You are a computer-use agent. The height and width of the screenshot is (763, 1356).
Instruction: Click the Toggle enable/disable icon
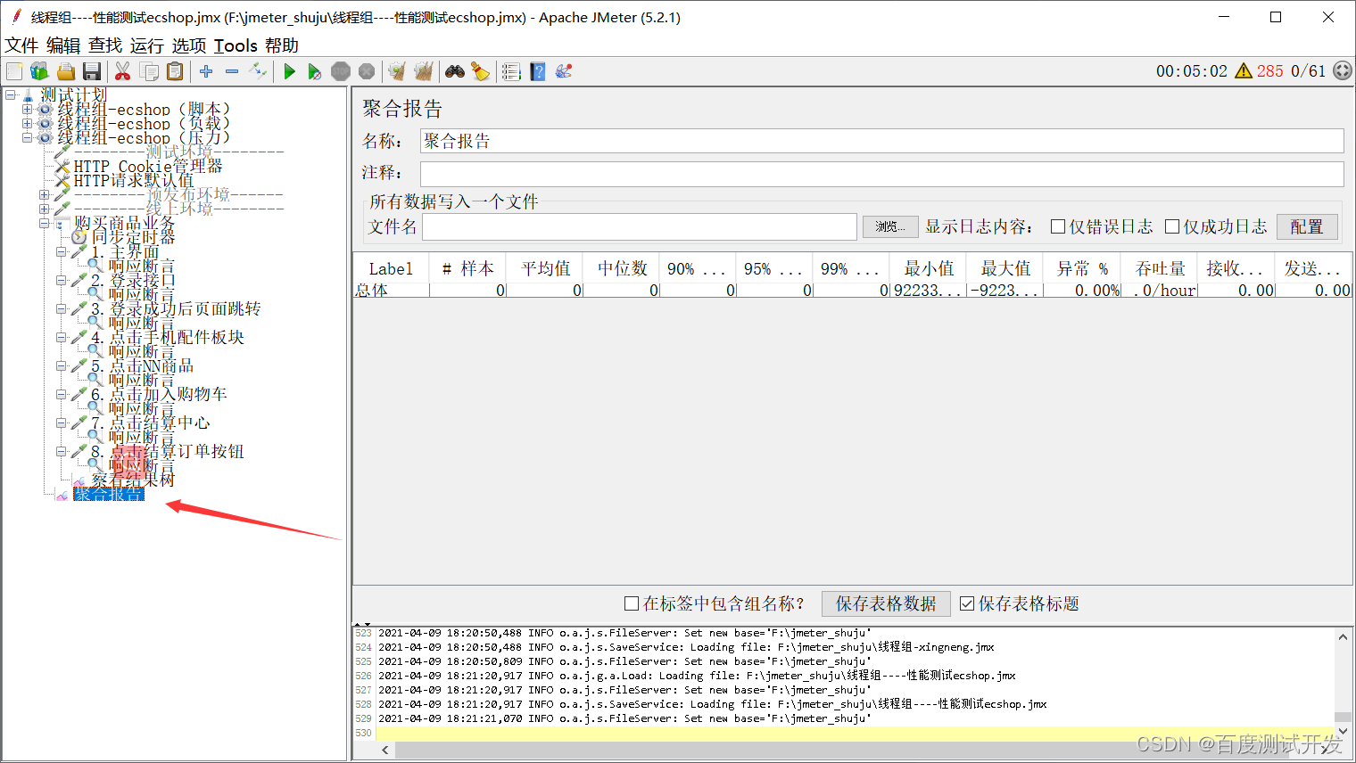pyautogui.click(x=258, y=71)
